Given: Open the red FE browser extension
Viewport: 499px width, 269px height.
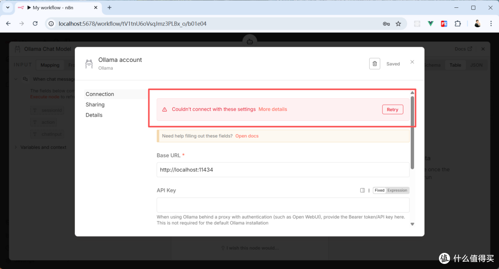Looking at the screenshot, I should point(444,24).
